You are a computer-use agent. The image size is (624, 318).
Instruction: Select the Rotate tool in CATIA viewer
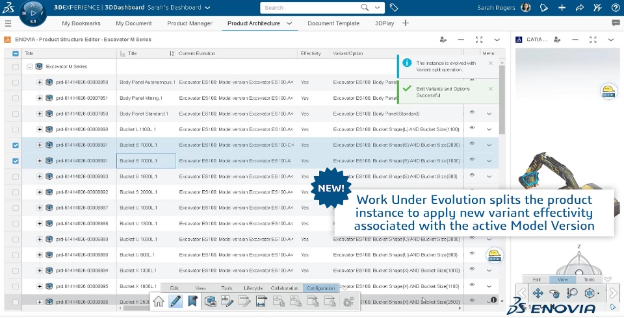click(554, 293)
